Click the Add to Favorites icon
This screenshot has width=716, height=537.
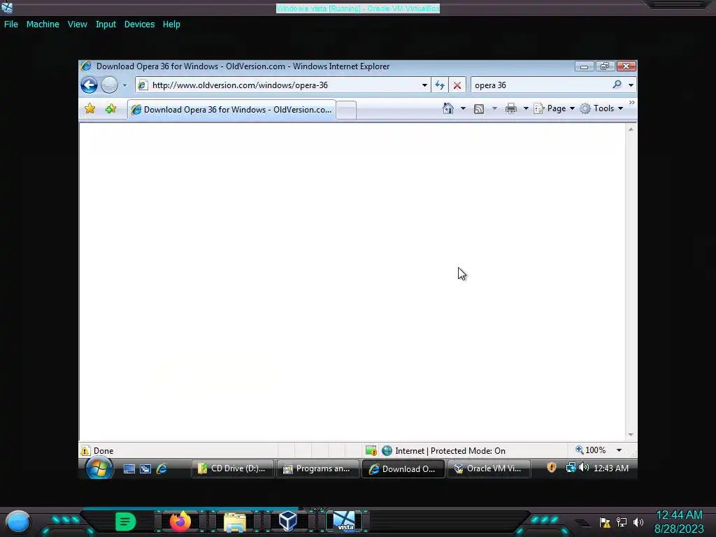111,108
